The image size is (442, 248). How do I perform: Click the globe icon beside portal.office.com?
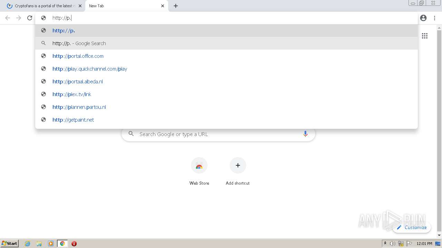pyautogui.click(x=44, y=56)
